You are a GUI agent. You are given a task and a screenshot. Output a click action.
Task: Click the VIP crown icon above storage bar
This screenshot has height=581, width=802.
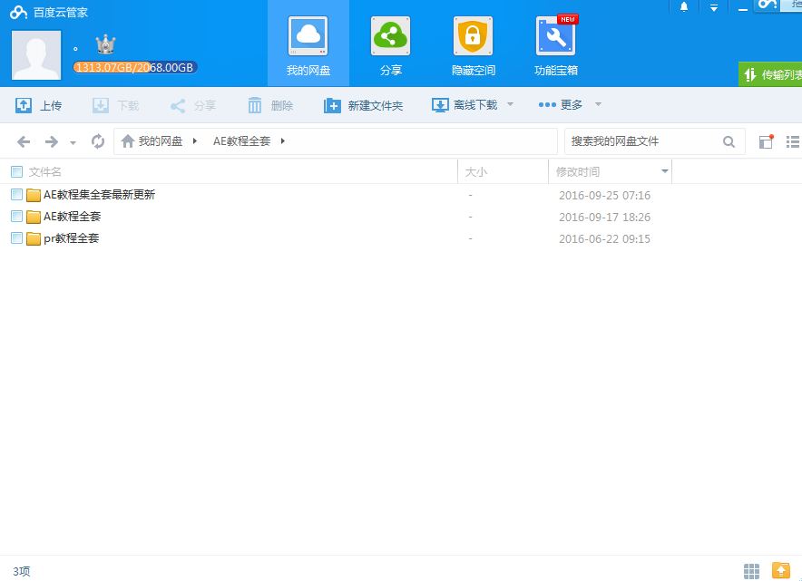click(104, 43)
